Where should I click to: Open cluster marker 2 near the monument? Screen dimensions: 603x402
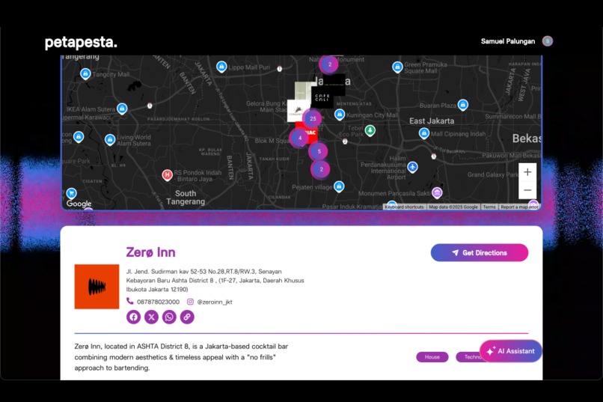(x=329, y=64)
